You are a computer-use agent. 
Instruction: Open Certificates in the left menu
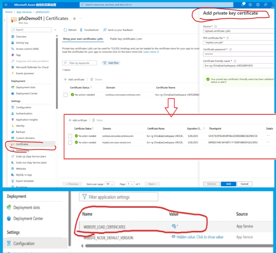click(22, 144)
